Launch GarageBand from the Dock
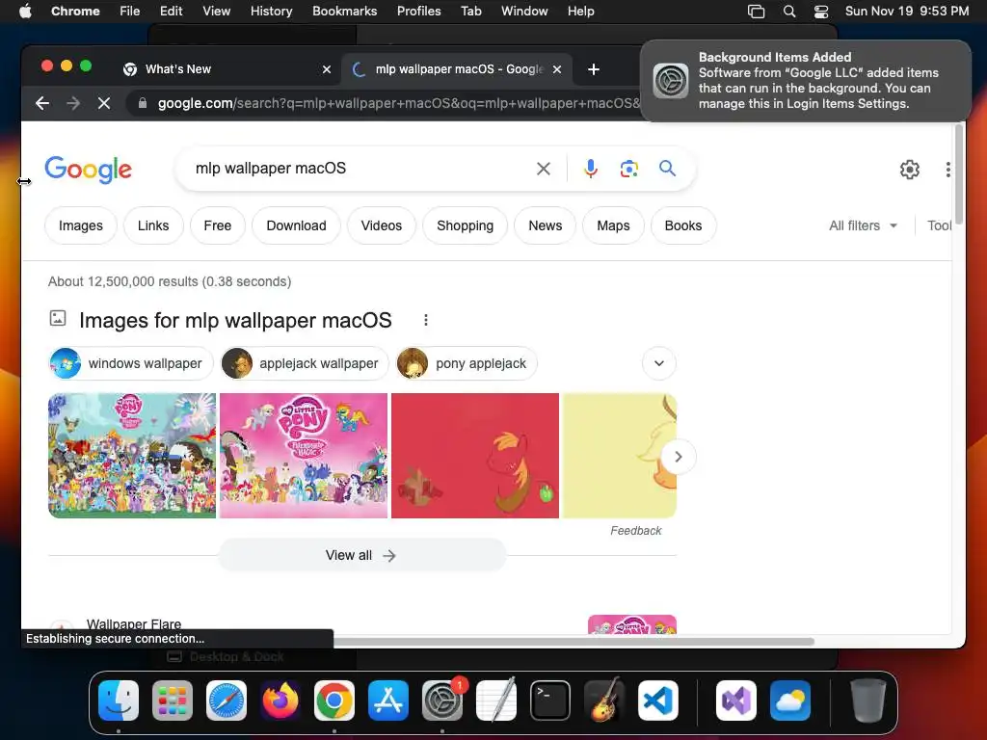This screenshot has height=740, width=987. point(604,700)
